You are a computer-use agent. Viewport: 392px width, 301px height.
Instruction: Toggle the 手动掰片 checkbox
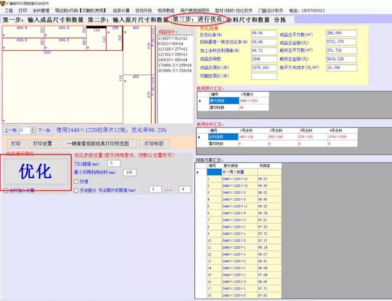77,191
